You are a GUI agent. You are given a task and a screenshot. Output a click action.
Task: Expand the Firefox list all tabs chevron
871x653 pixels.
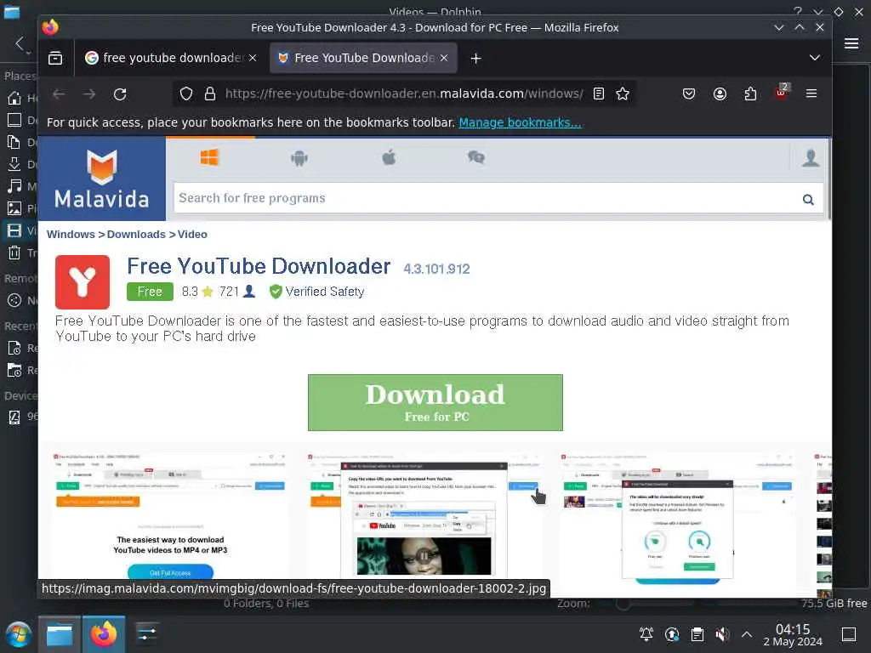tap(814, 58)
